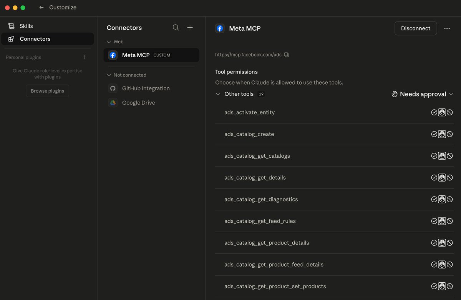Select GitHub Integration connector

151,88
